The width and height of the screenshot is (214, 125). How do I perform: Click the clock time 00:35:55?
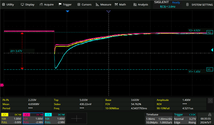[x=206, y=119]
